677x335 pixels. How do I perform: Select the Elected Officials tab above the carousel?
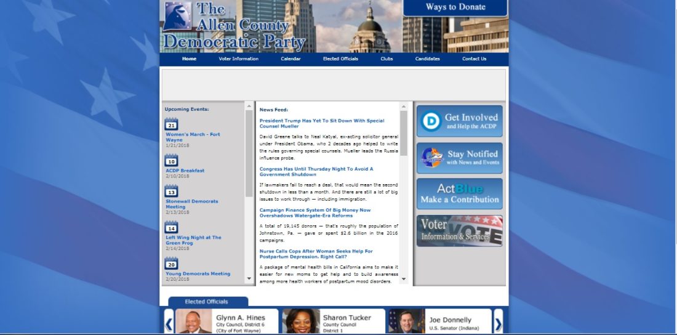coord(208,302)
